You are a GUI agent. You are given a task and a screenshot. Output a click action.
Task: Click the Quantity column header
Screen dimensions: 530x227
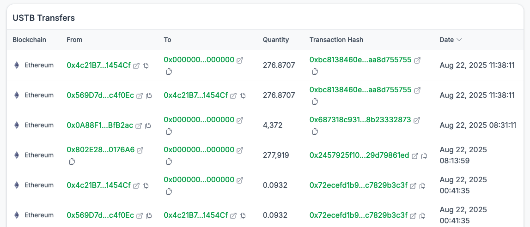click(x=276, y=40)
